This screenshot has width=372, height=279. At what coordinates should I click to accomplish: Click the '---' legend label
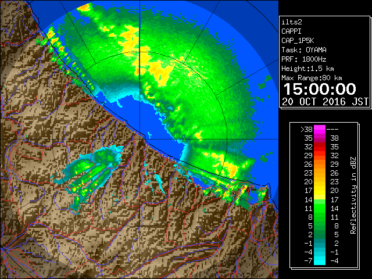[332, 130]
